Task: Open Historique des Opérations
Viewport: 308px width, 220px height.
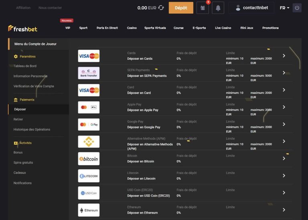Action: [32, 129]
